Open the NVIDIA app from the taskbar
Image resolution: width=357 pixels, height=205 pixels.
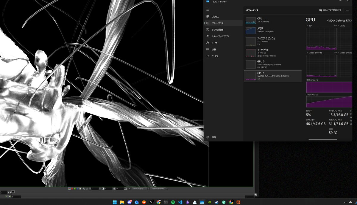tap(209, 202)
